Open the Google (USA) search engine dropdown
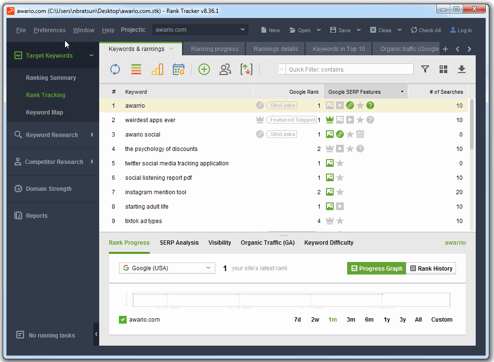494x362 pixels. (x=167, y=268)
